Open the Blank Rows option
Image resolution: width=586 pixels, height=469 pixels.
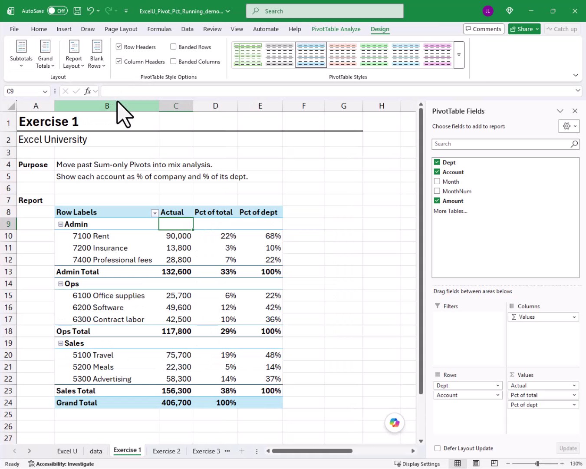97,54
